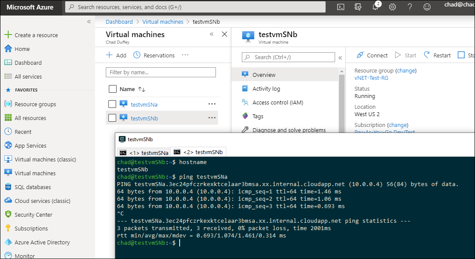
Task: Open the help question mark icon
Action: click(x=410, y=7)
